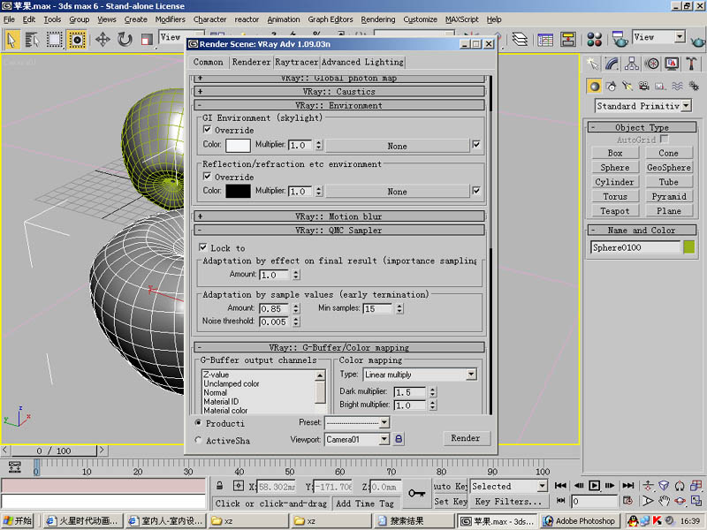The image size is (707, 530).
Task: Click the Quick Render teapot icon
Action: [x=697, y=41]
